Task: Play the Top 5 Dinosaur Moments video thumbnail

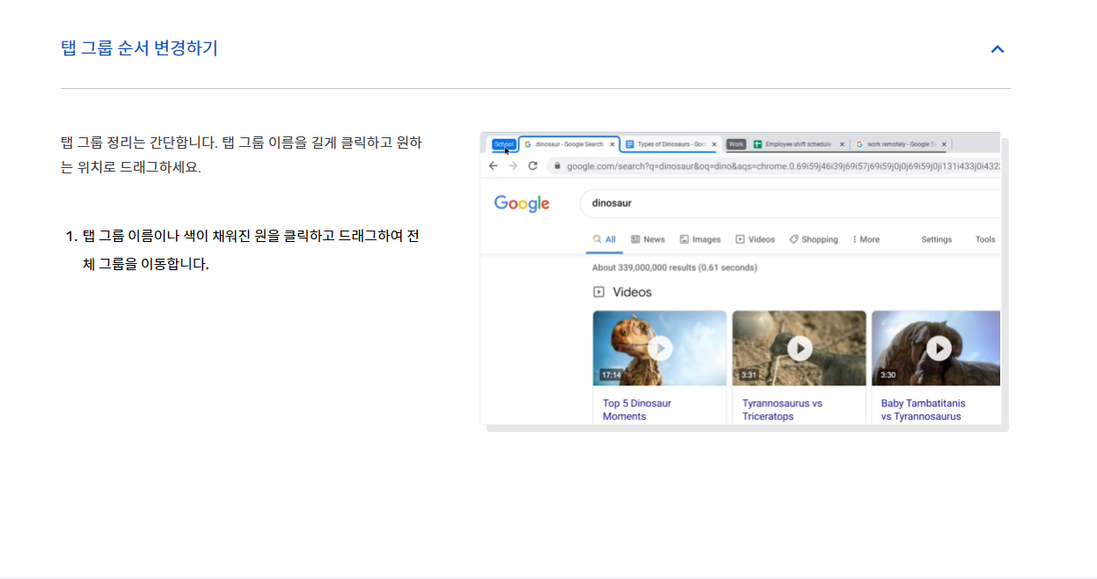Action: [x=660, y=348]
